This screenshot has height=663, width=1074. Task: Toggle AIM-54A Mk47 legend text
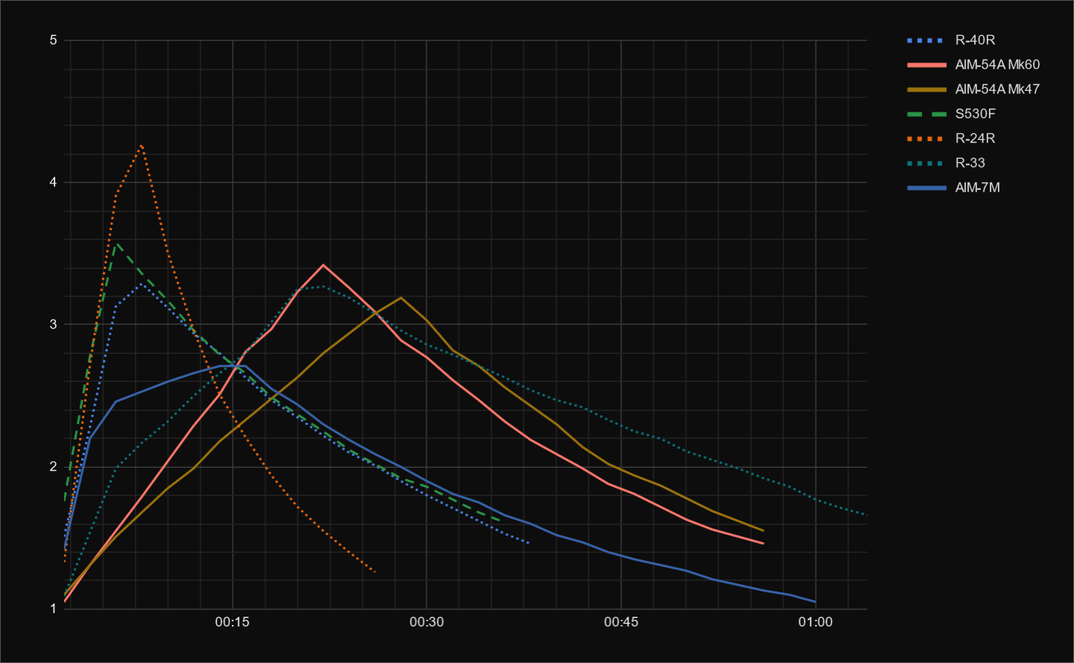(997, 89)
